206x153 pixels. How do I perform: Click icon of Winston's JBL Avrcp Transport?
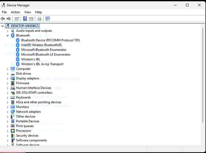[18, 64]
